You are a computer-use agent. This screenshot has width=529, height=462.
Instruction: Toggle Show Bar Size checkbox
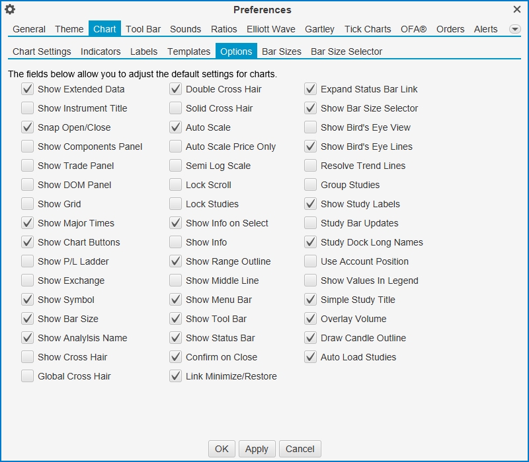point(27,319)
